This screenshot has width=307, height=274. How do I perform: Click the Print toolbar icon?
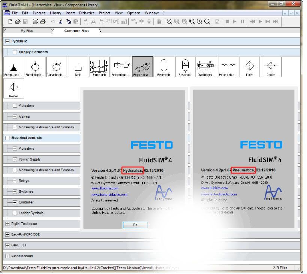click(43, 22)
